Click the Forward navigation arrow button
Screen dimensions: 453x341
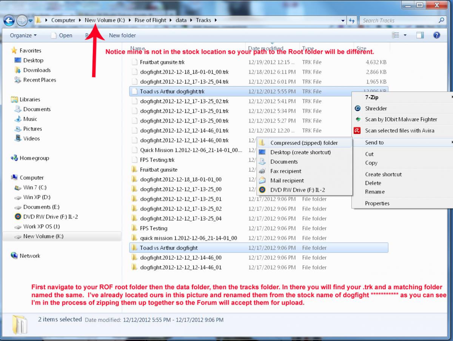pyautogui.click(x=21, y=20)
